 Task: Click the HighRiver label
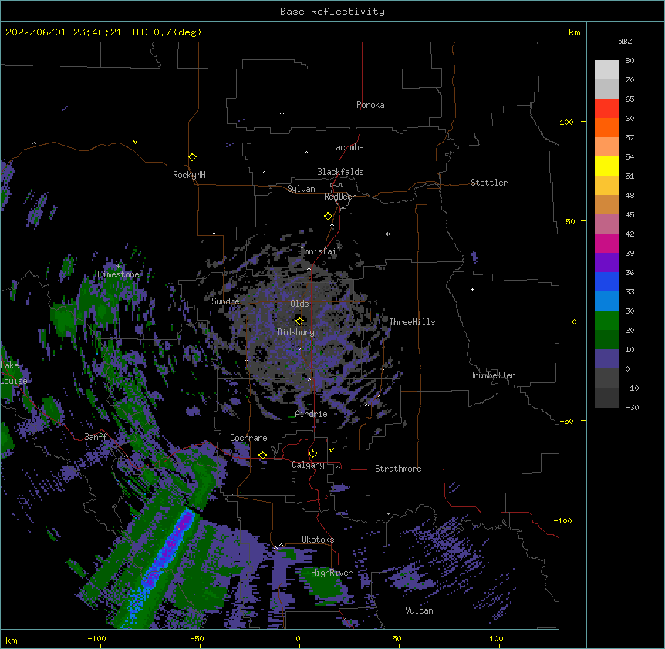[x=332, y=573]
